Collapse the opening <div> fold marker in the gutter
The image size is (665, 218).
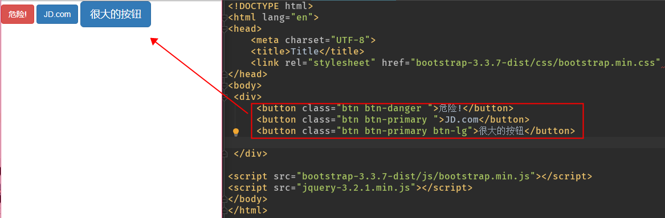coord(225,97)
